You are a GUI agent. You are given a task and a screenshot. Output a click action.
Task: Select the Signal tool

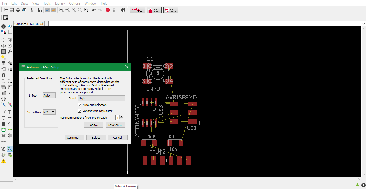click(x=10, y=130)
